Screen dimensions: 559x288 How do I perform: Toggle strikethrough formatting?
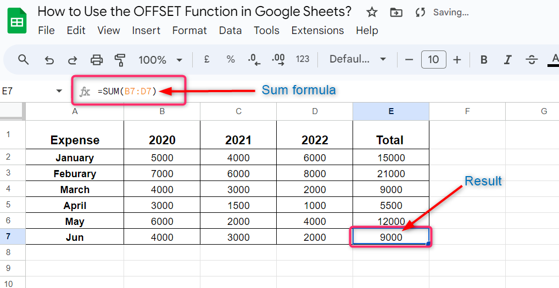click(531, 60)
